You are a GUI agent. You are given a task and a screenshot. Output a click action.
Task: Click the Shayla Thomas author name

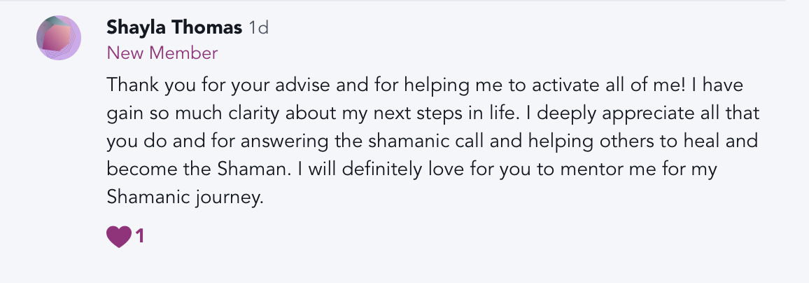174,27
